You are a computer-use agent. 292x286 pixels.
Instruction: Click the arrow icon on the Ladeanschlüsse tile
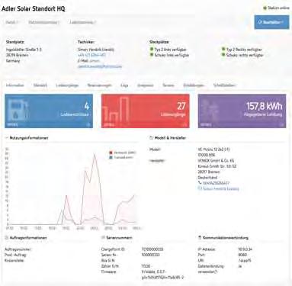88,124
